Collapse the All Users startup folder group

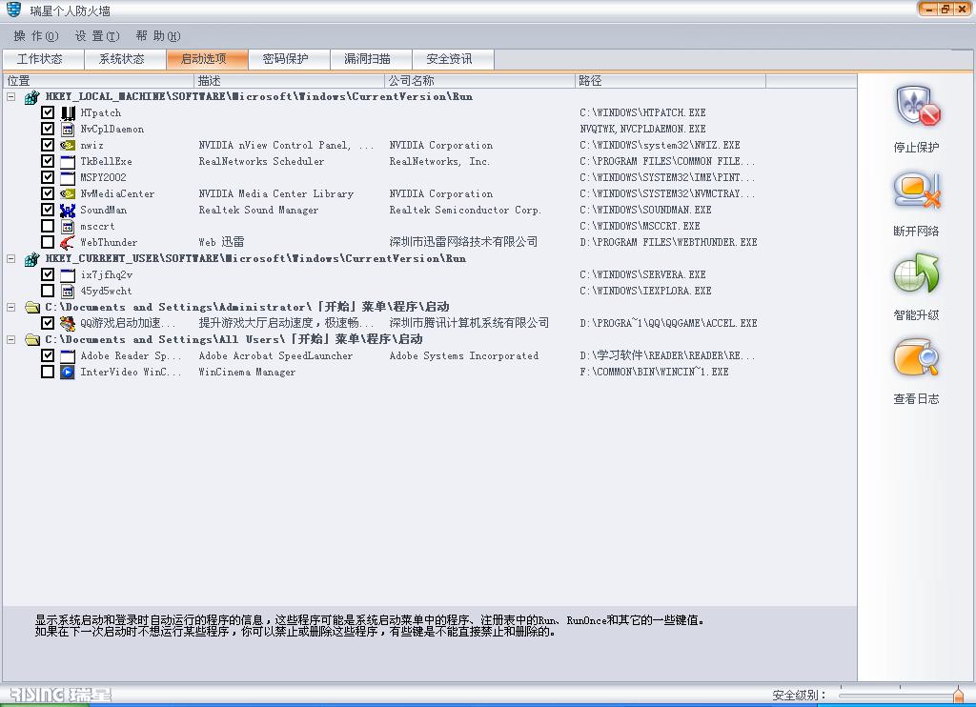coord(11,339)
